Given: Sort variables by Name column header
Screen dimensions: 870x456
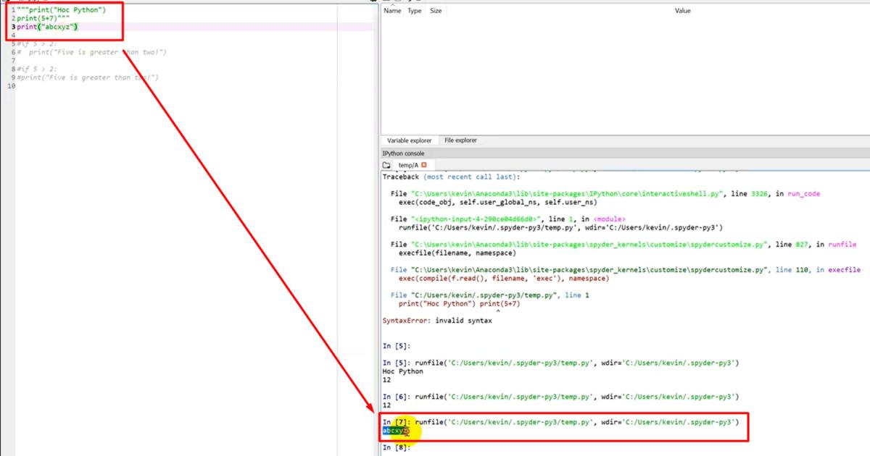Looking at the screenshot, I should pos(392,11).
